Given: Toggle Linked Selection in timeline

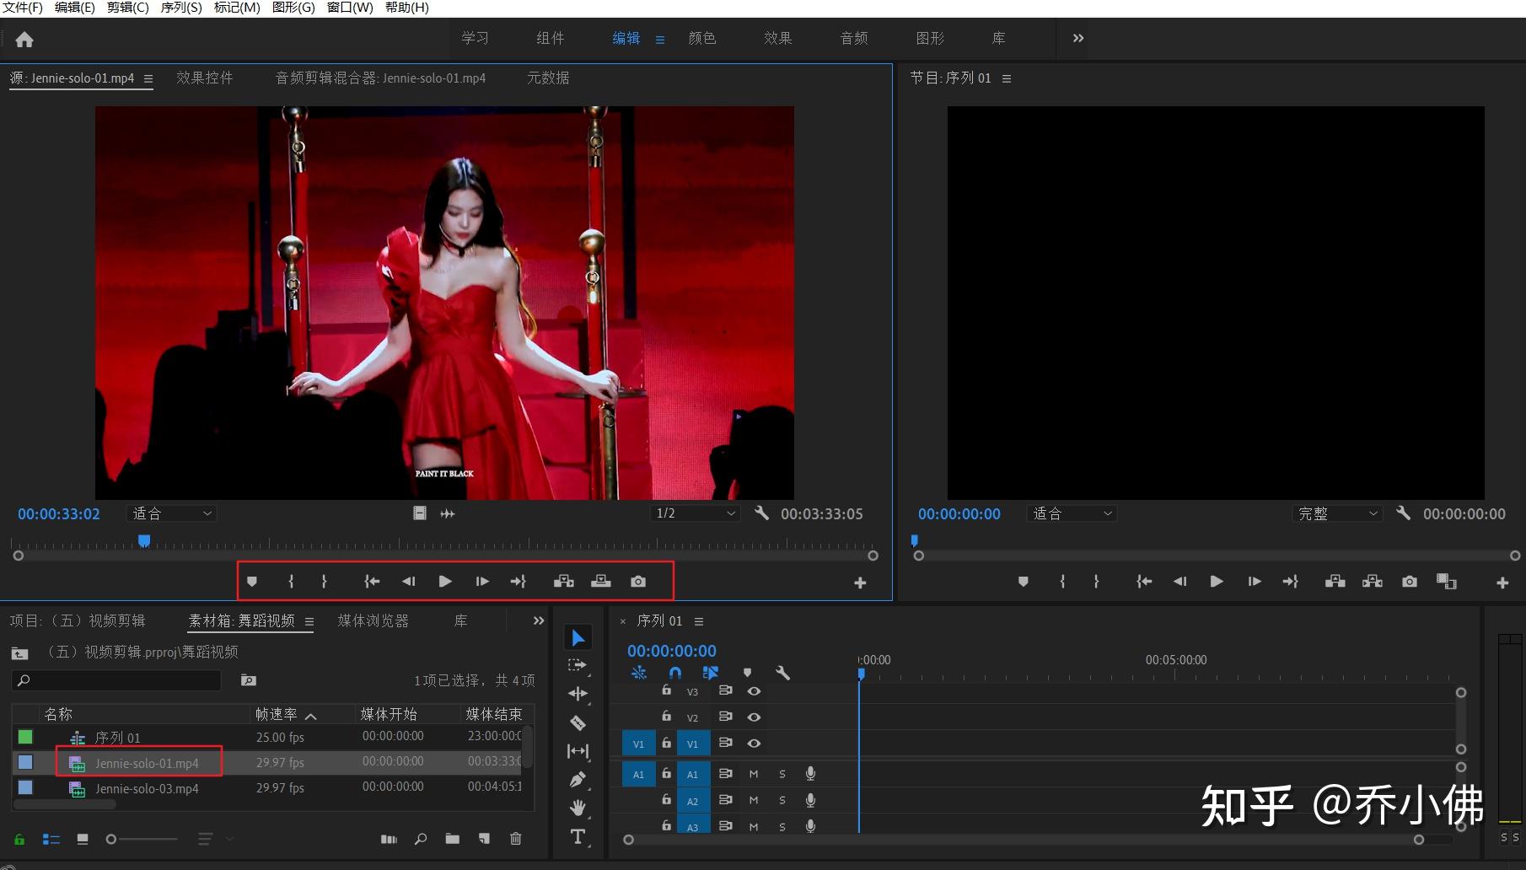Looking at the screenshot, I should [711, 673].
